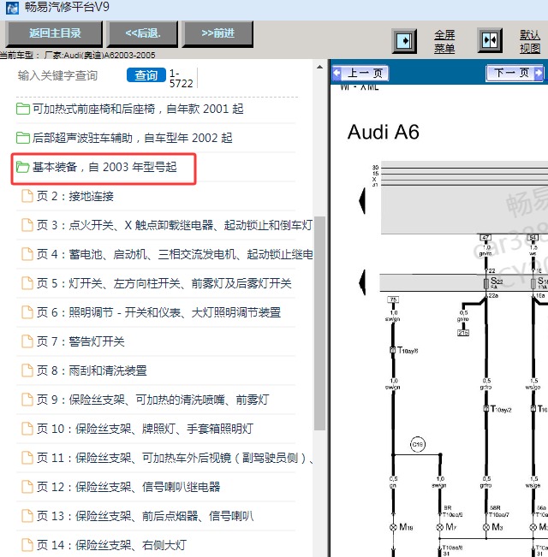This screenshot has width=548, height=557.
Task: Open 页 6：照明调节 - 开关和仪表
Action: coord(159,312)
